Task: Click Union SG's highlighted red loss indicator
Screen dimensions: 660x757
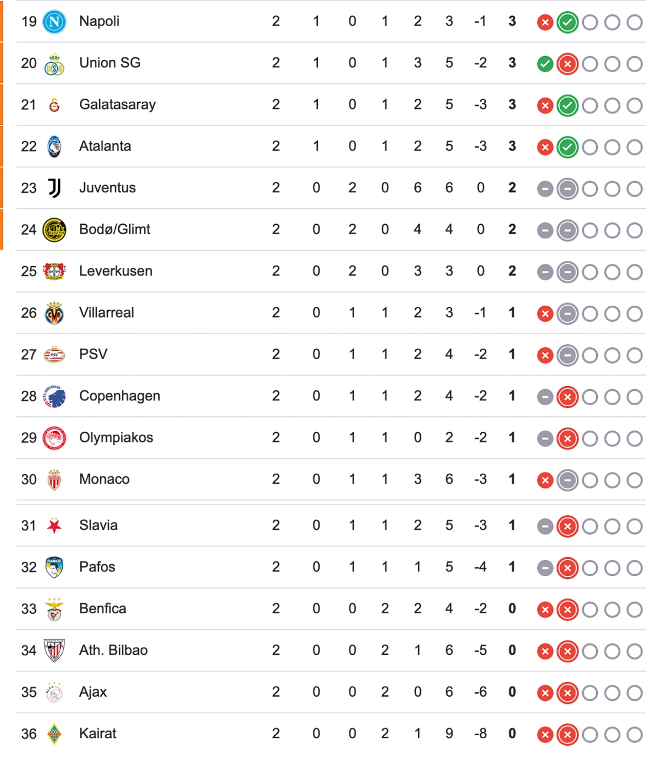Action: (x=567, y=64)
